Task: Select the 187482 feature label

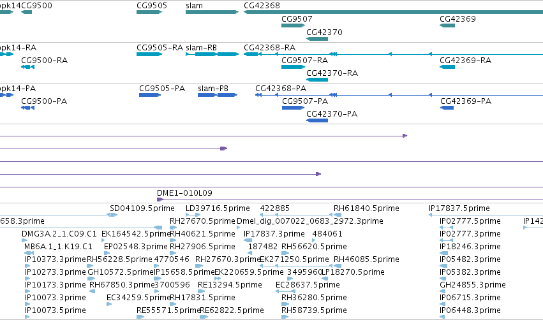Action: (x=263, y=246)
